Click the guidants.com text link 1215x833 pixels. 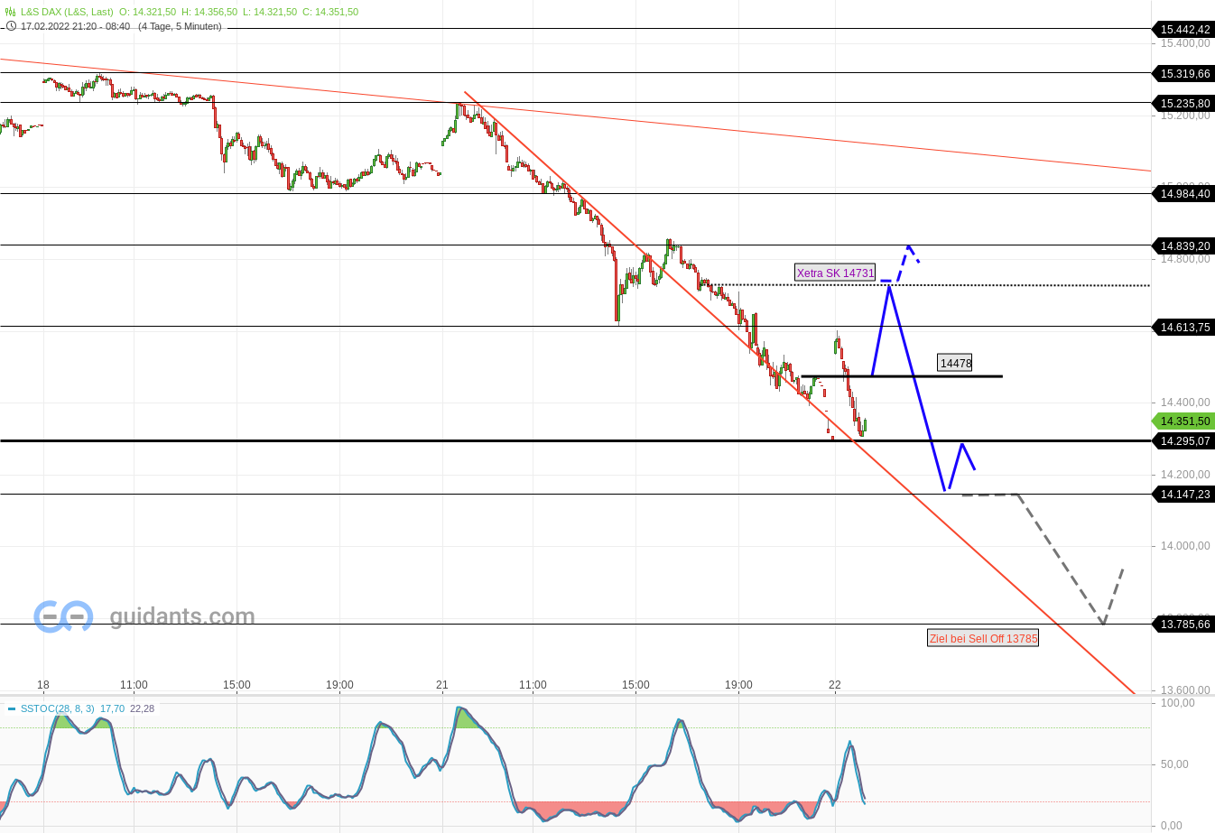click(181, 616)
